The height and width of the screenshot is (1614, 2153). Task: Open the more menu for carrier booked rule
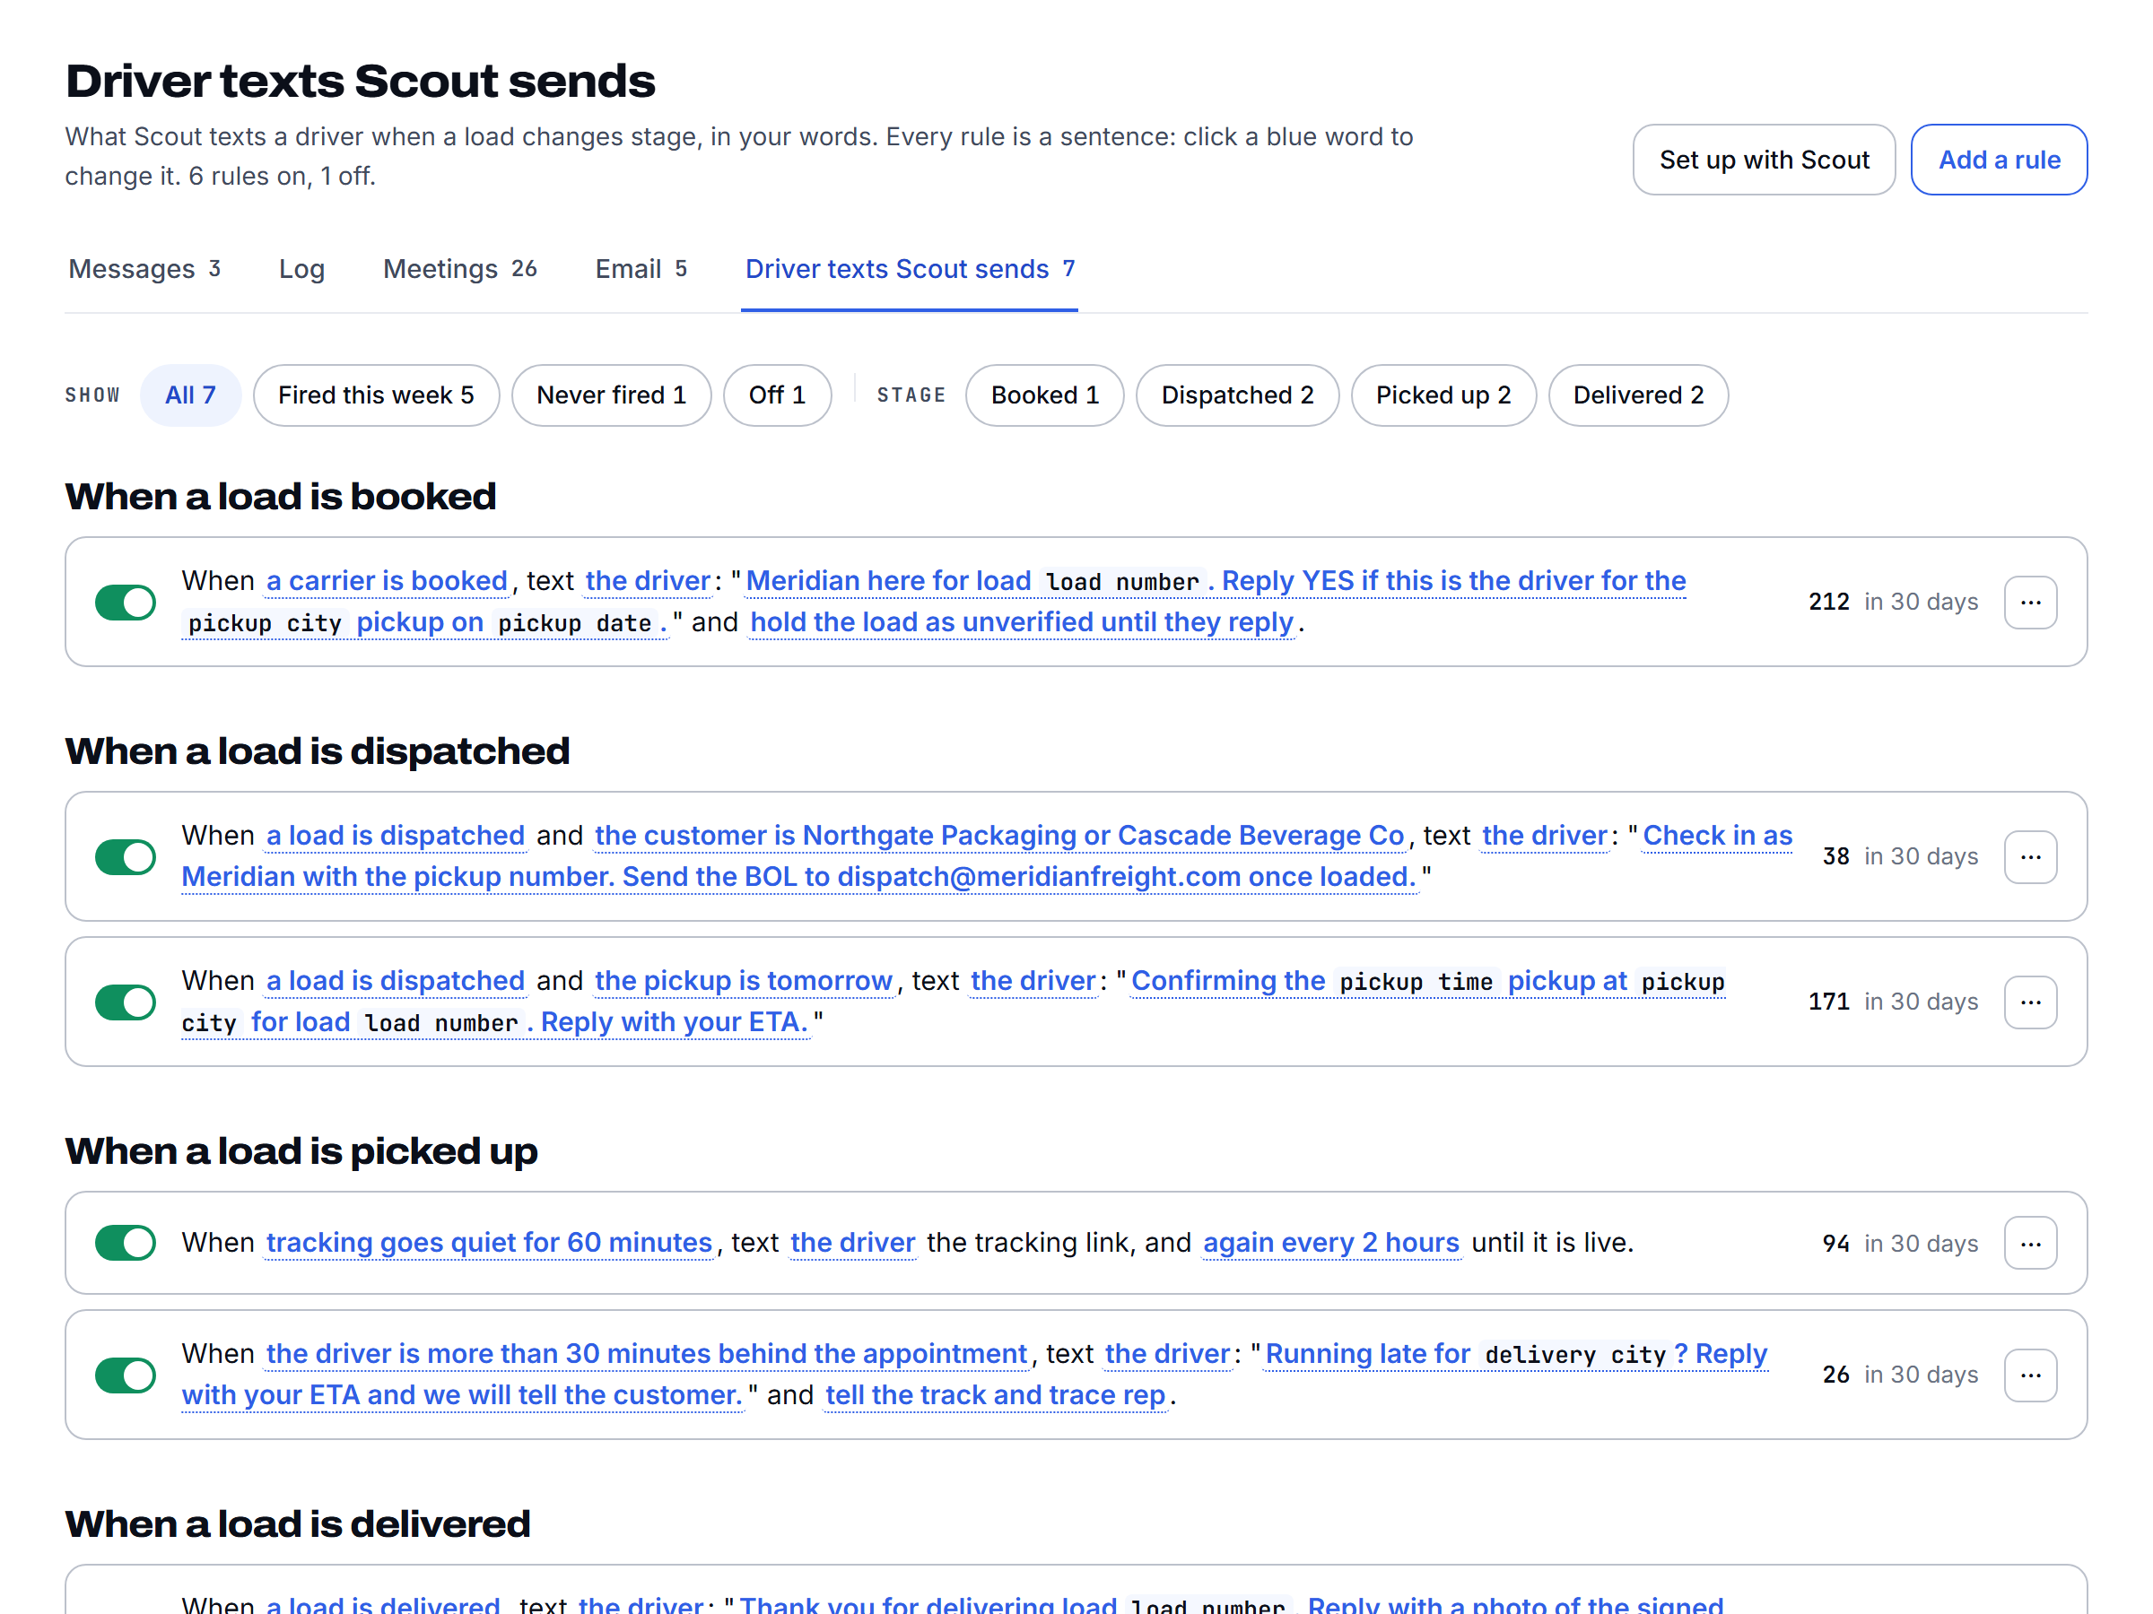[x=2029, y=603]
